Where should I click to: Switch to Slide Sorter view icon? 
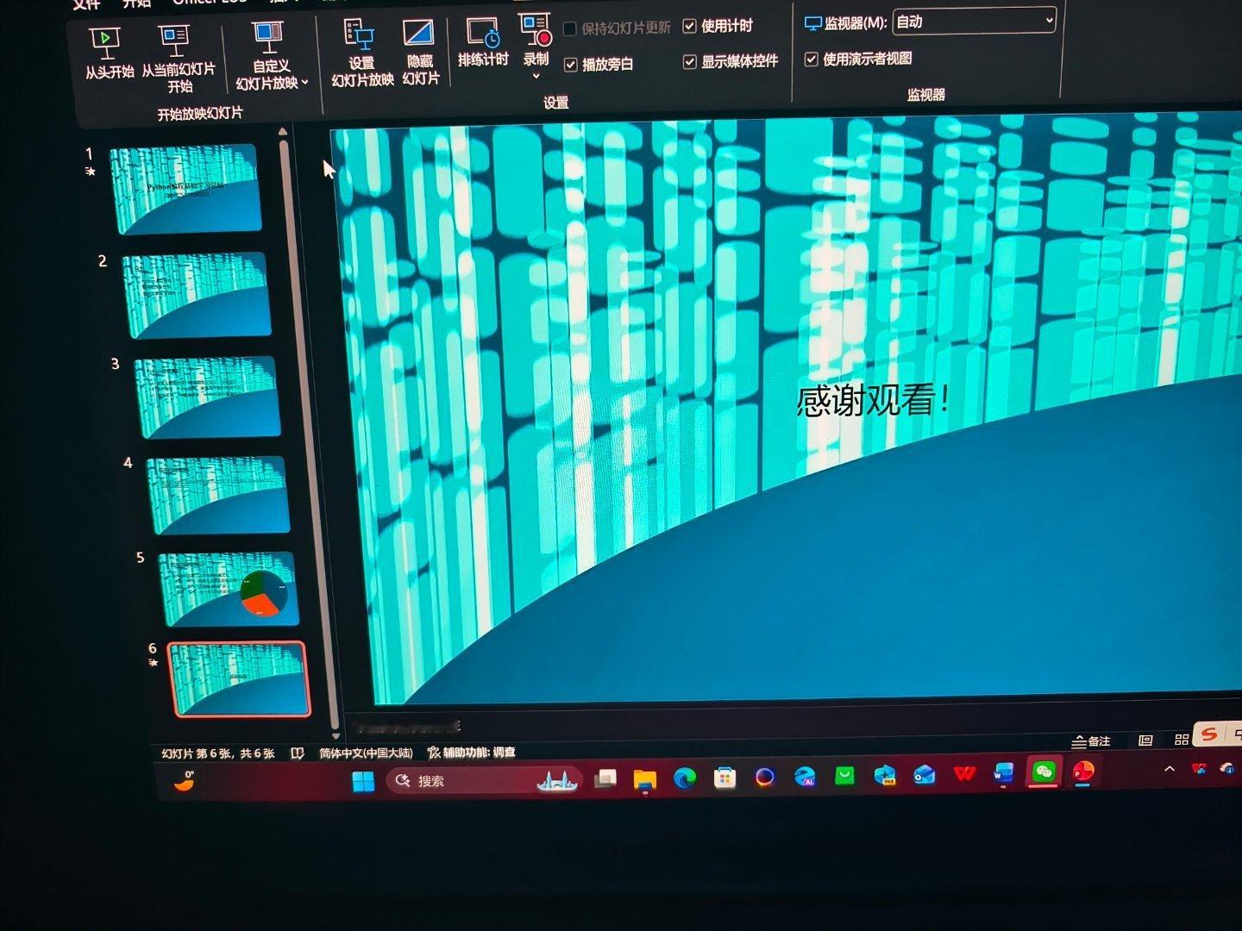pyautogui.click(x=1182, y=740)
